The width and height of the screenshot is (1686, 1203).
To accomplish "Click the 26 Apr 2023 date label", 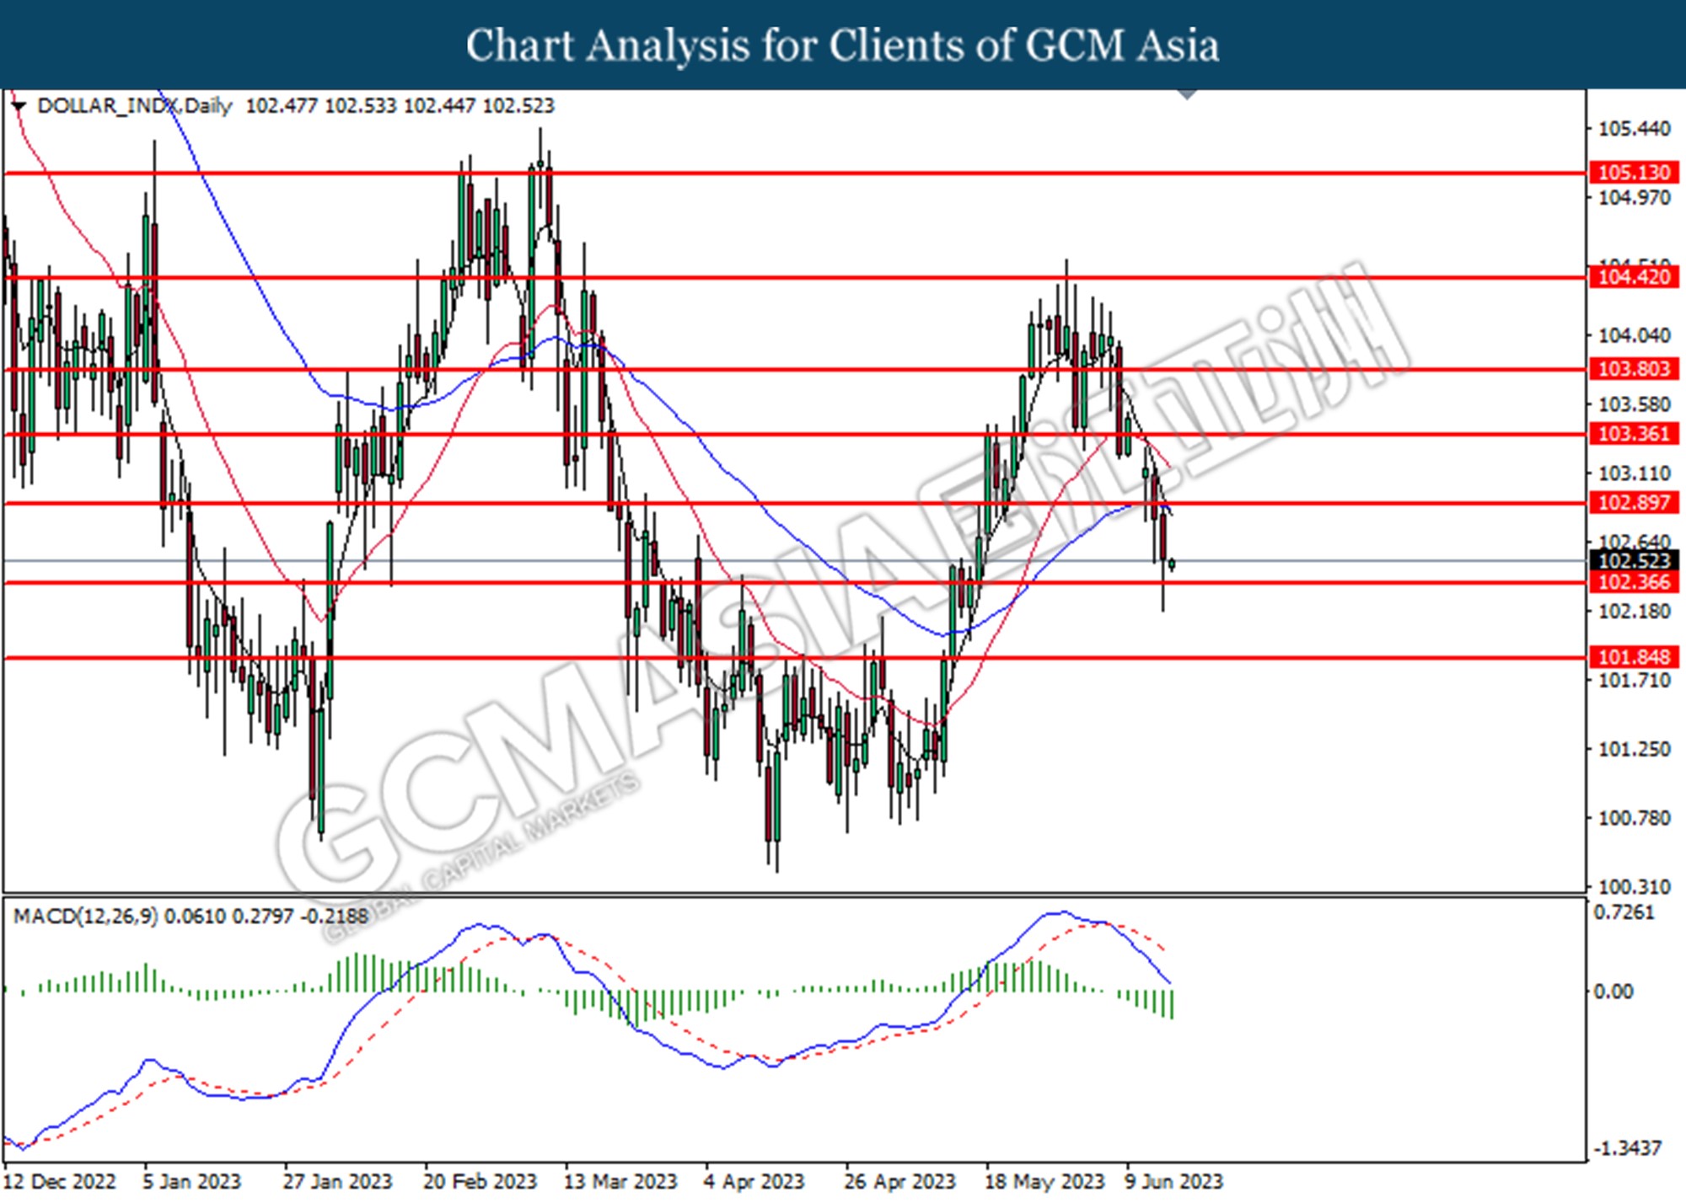I will (899, 1181).
